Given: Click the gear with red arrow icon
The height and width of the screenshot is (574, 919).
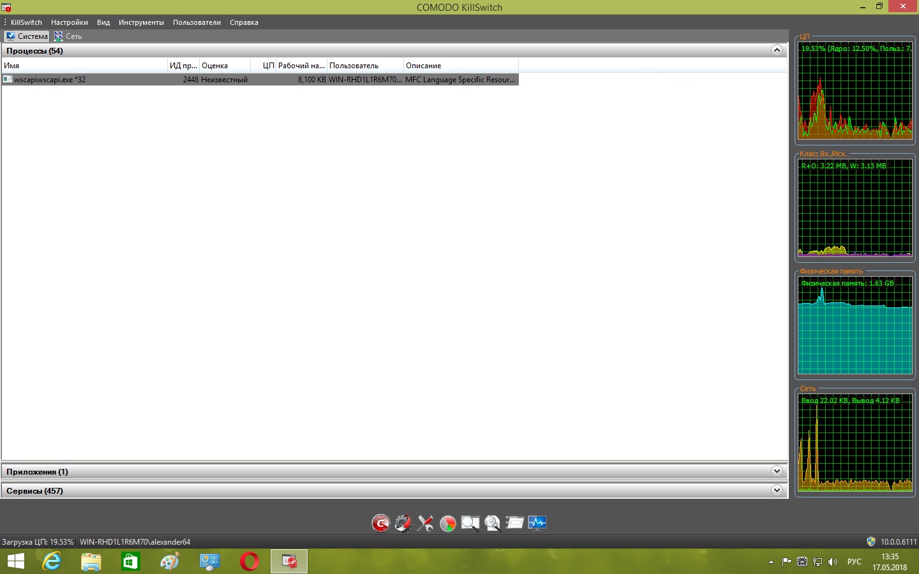Looking at the screenshot, I should [403, 524].
